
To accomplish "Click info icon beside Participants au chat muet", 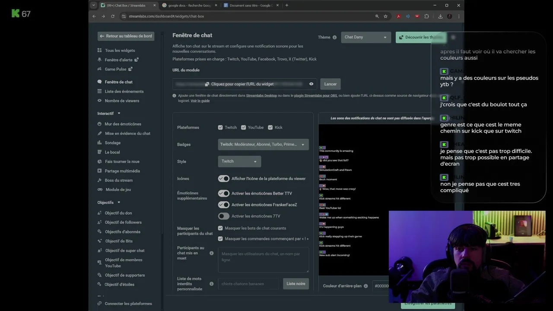I will point(211,253).
